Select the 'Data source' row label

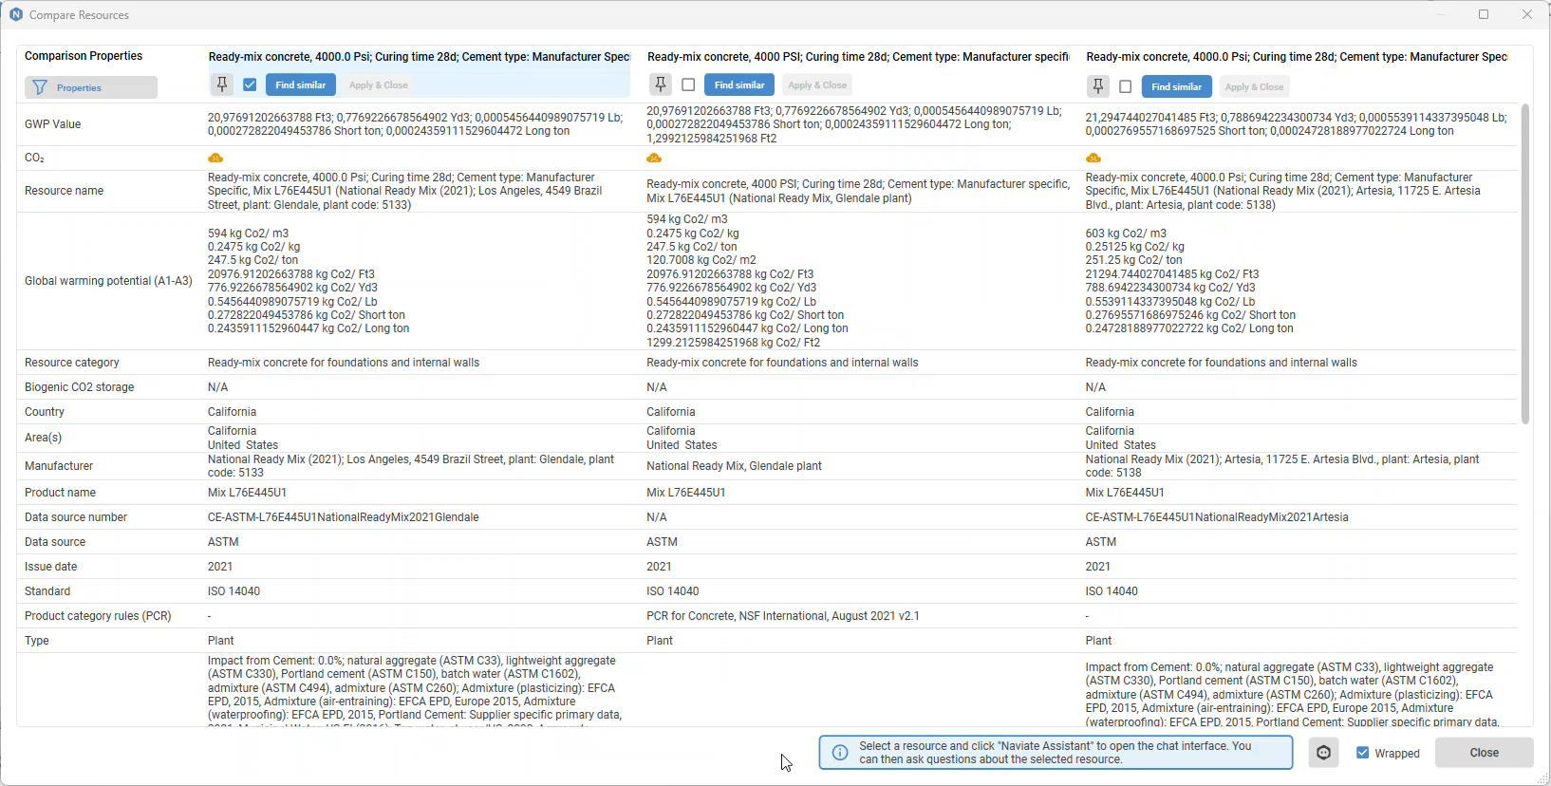tap(55, 542)
